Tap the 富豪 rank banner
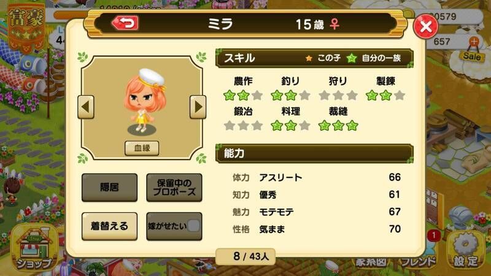 coord(26,26)
